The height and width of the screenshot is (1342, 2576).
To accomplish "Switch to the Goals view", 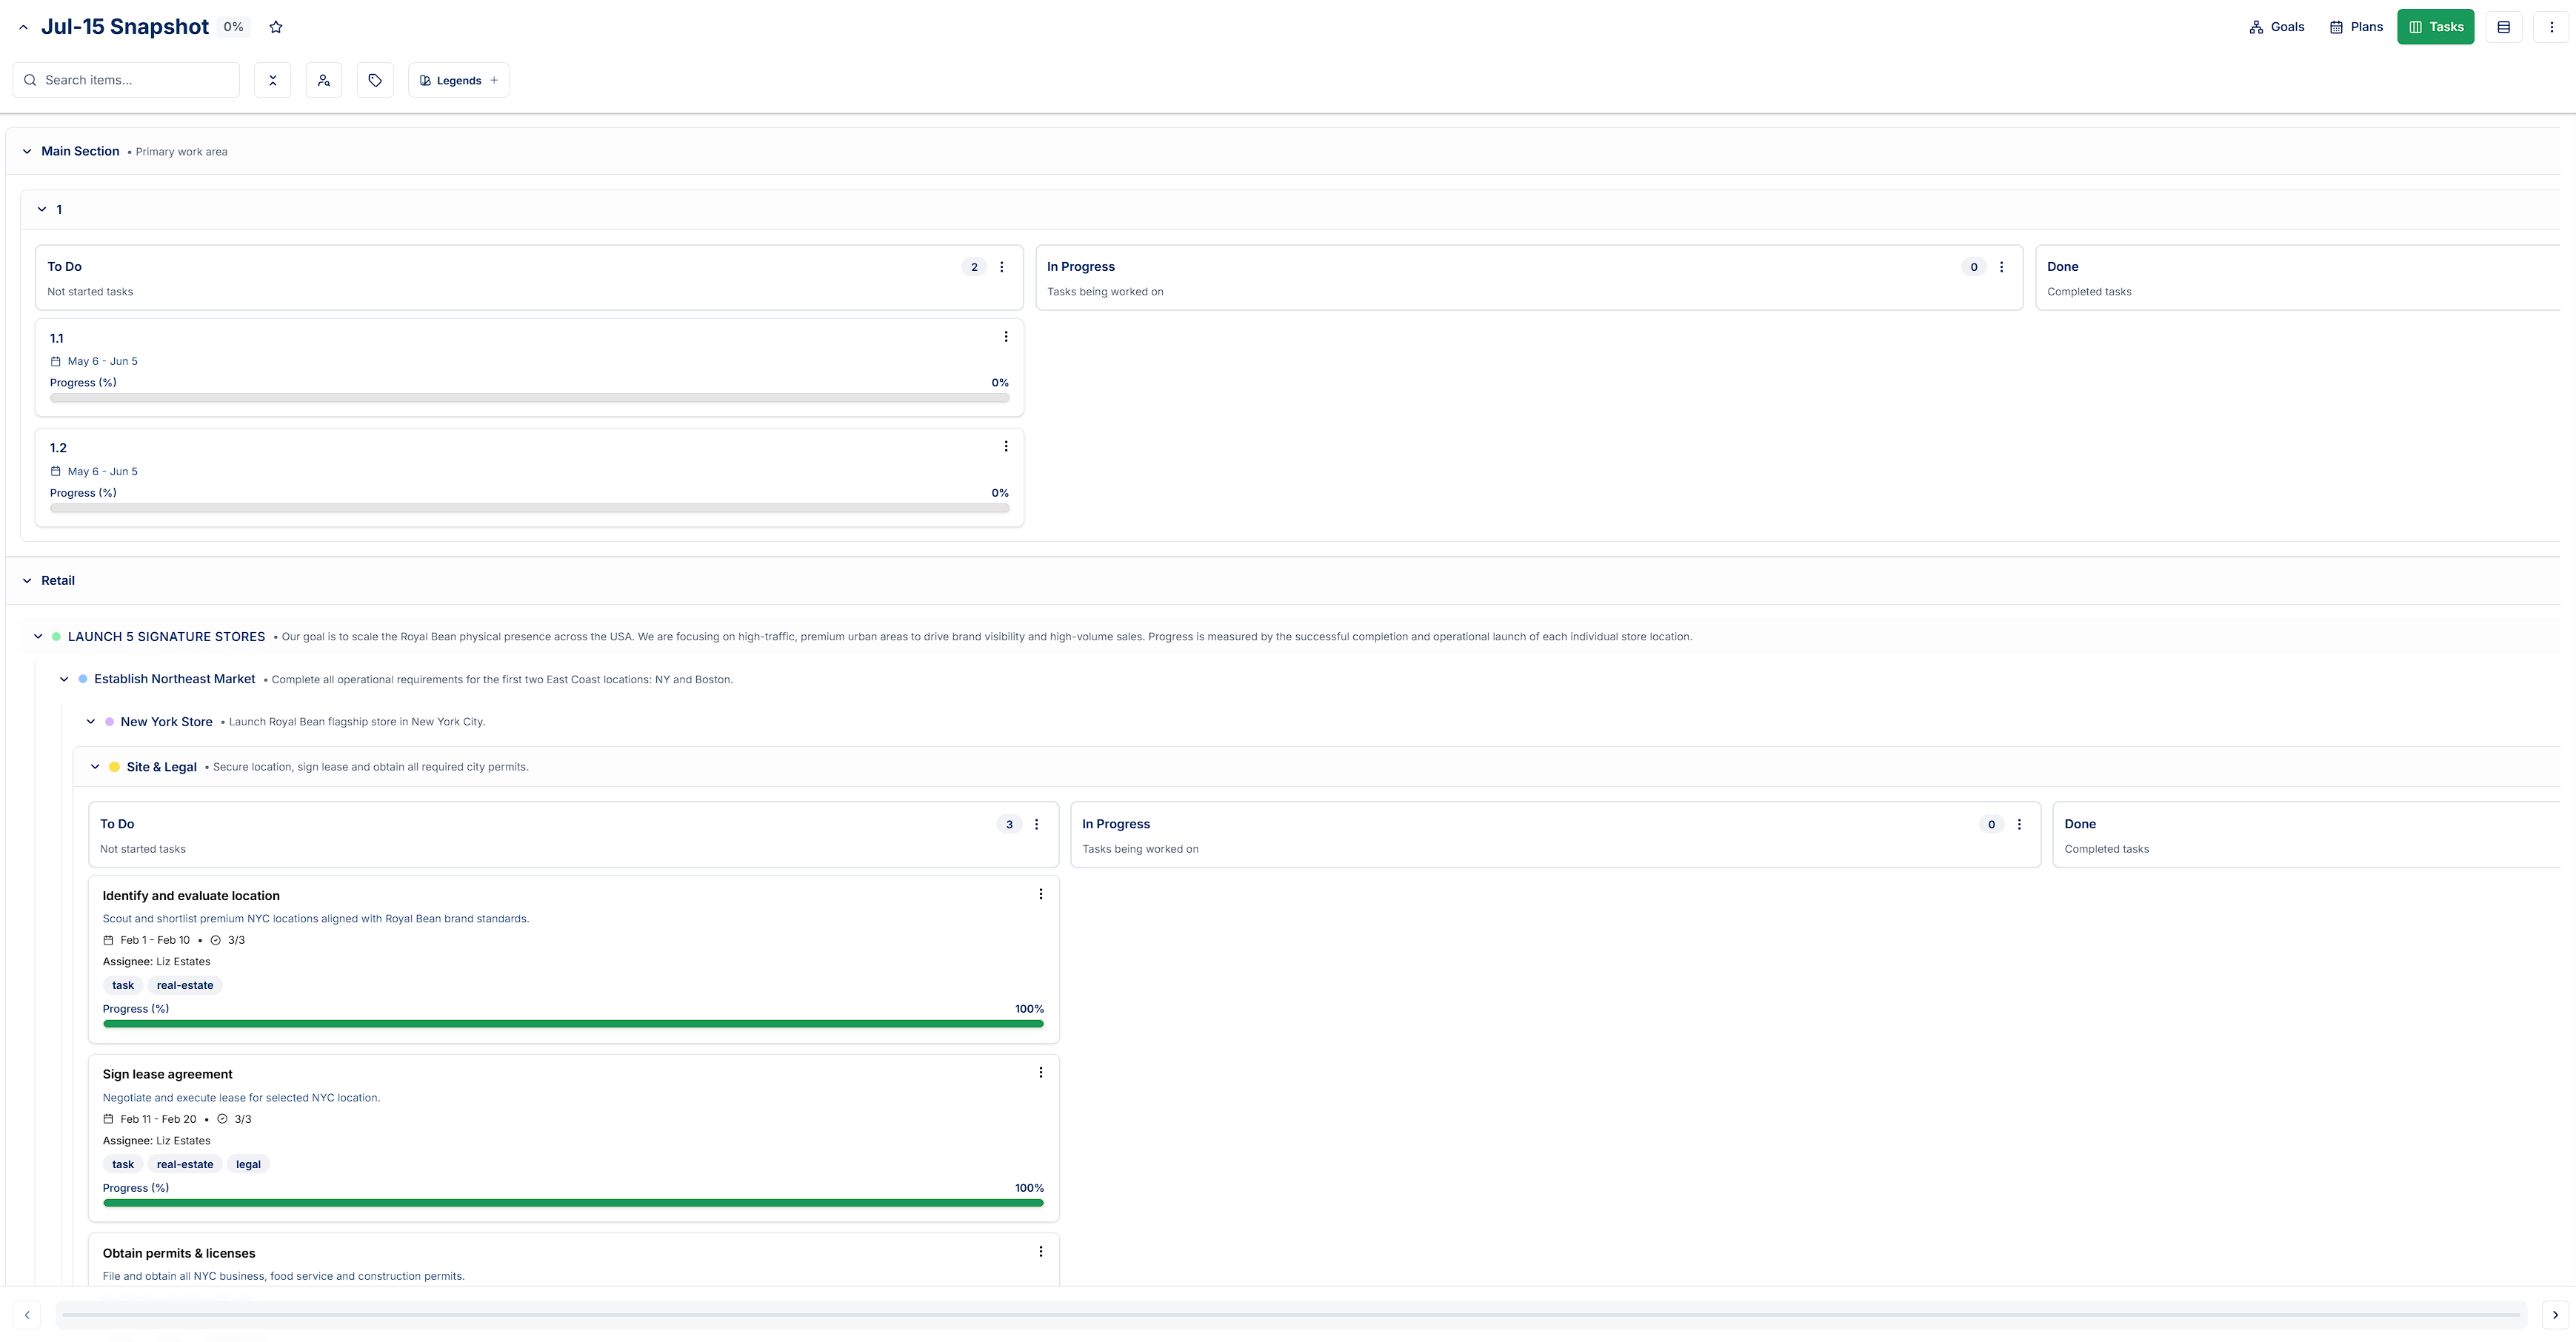I will point(2276,27).
